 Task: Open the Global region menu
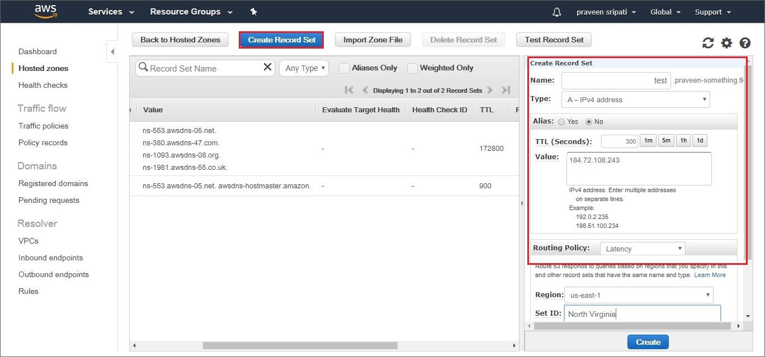(x=665, y=12)
